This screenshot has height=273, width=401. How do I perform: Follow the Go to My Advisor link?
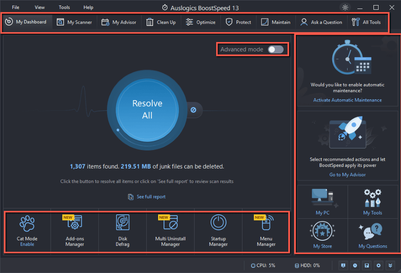click(x=348, y=174)
